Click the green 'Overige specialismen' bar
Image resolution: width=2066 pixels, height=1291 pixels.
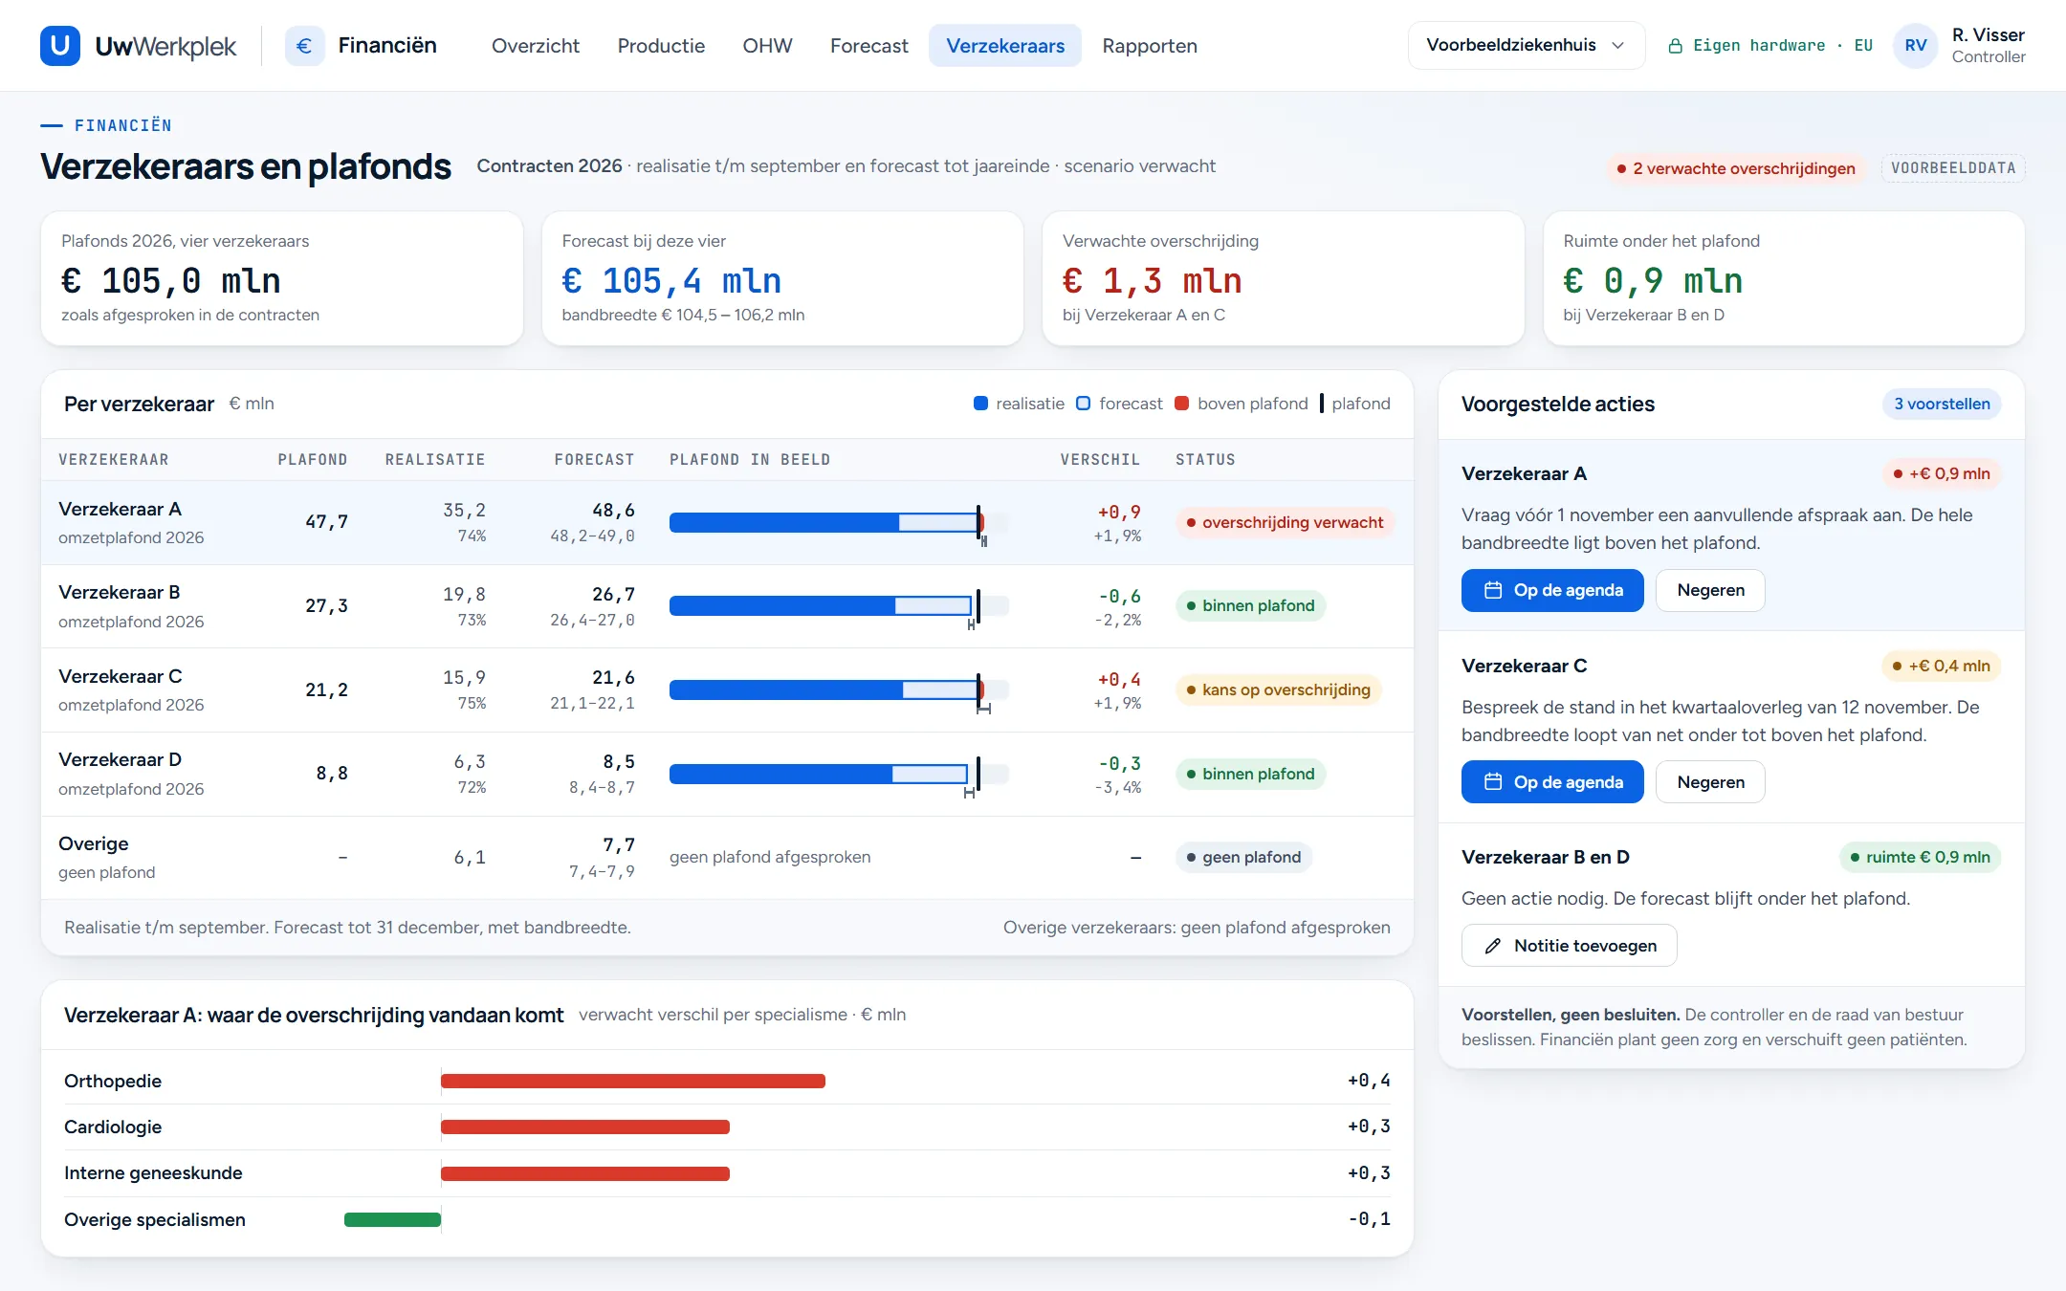click(392, 1219)
